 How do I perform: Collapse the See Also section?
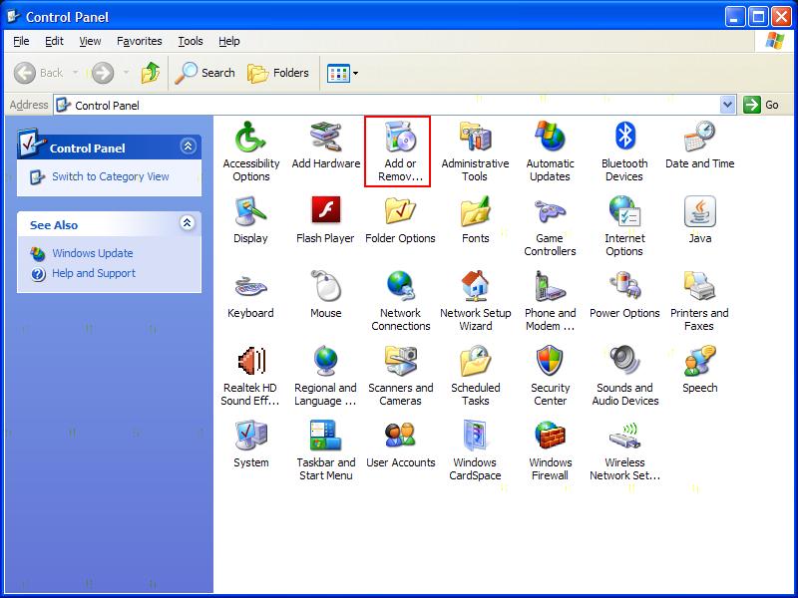pos(188,222)
